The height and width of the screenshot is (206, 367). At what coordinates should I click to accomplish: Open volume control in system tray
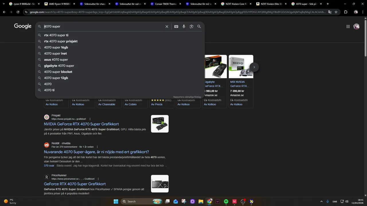coord(347,201)
